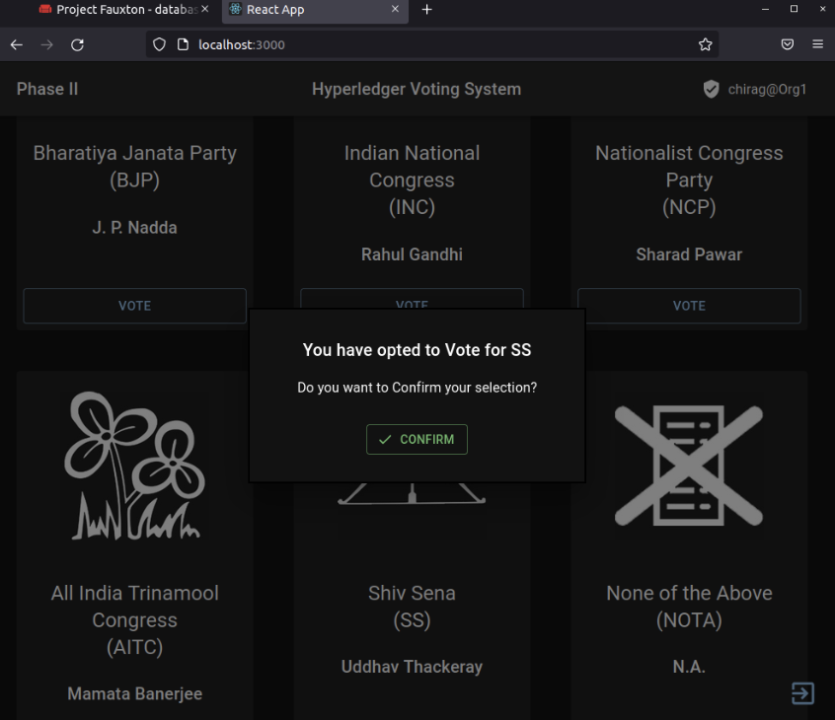Viewport: 835px width, 720px height.
Task: Click the Fauxton favicon on the first tab
Action: click(42, 9)
